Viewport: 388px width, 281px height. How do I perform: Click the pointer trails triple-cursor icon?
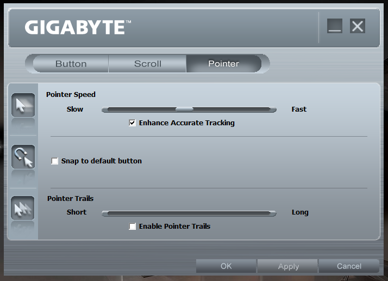pos(23,208)
